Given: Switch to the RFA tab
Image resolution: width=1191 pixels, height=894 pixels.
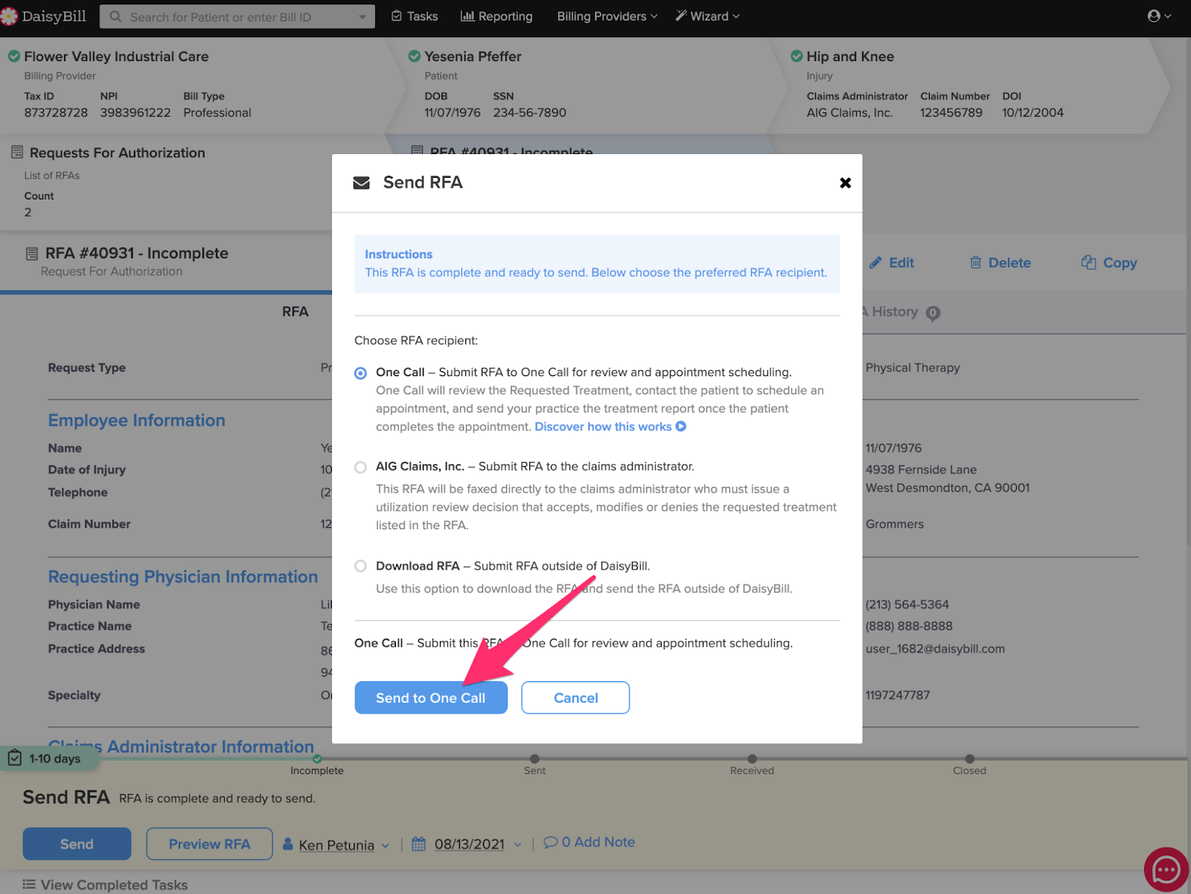Looking at the screenshot, I should (x=296, y=312).
